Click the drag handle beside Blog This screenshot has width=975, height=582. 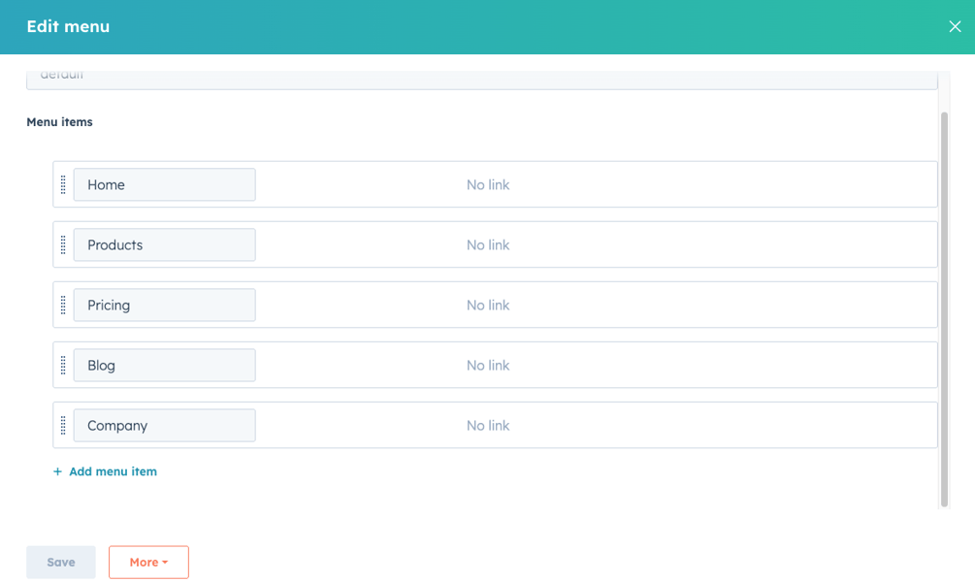[x=63, y=365]
